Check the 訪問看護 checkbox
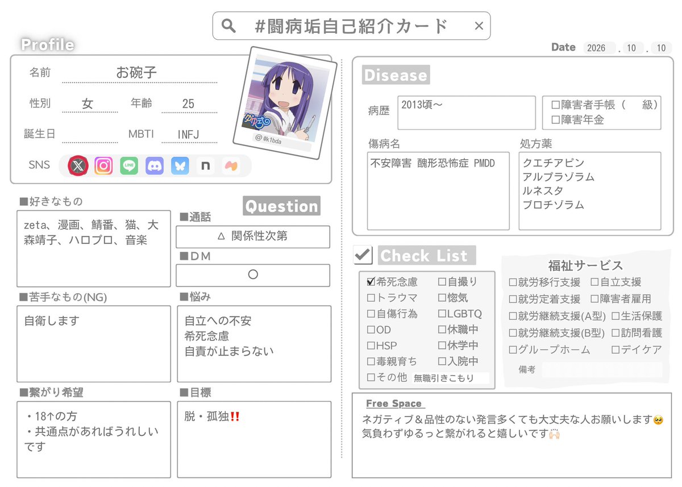682x487 pixels. click(616, 333)
